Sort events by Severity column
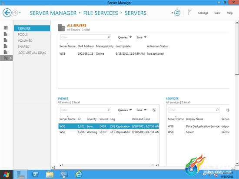The image size is (239, 179). tap(92, 119)
